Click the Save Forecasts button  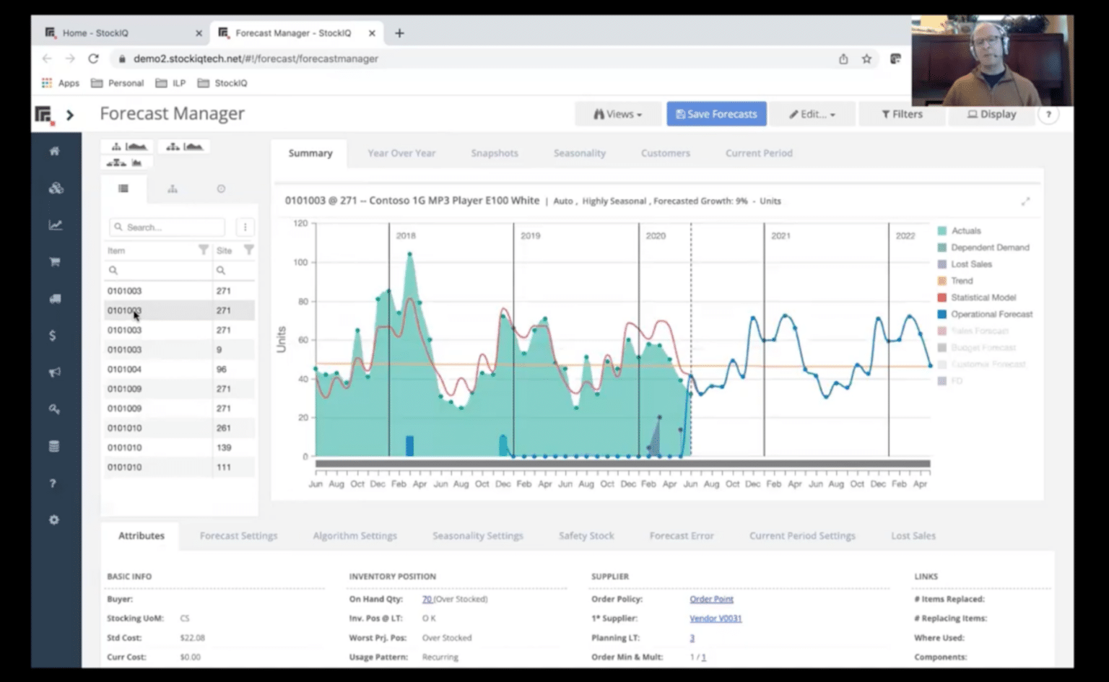click(716, 113)
